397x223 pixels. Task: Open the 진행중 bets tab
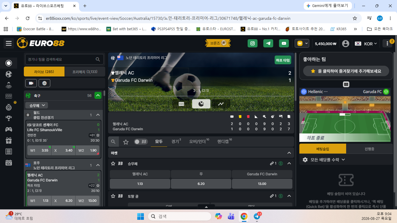tap(369, 149)
